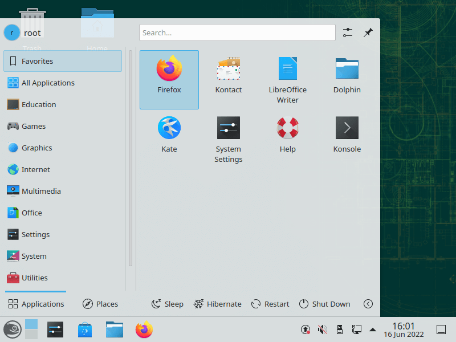Image resolution: width=456 pixels, height=342 pixels.
Task: Pin the launcher open with the pin icon
Action: [368, 32]
